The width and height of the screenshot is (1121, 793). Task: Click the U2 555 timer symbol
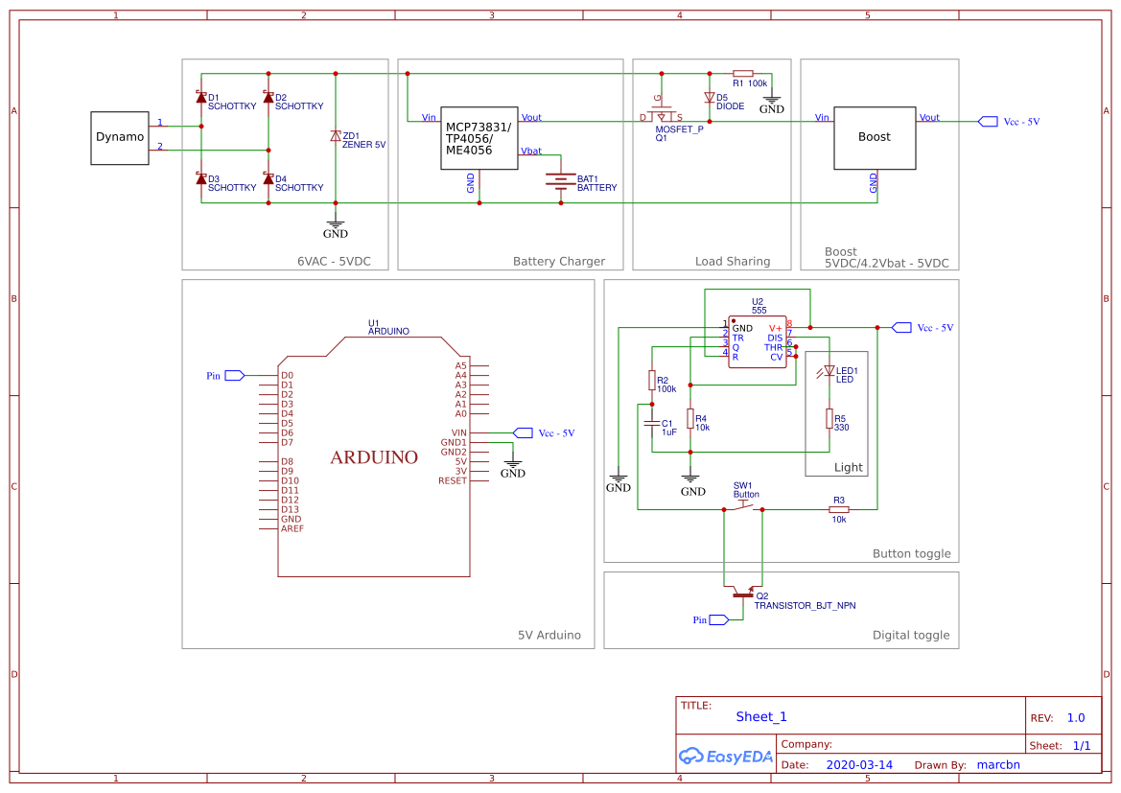[756, 340]
